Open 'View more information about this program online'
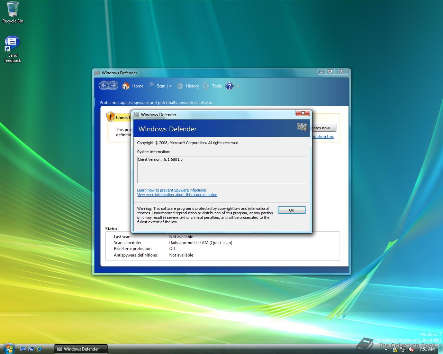This screenshot has width=443, height=354. point(177,195)
